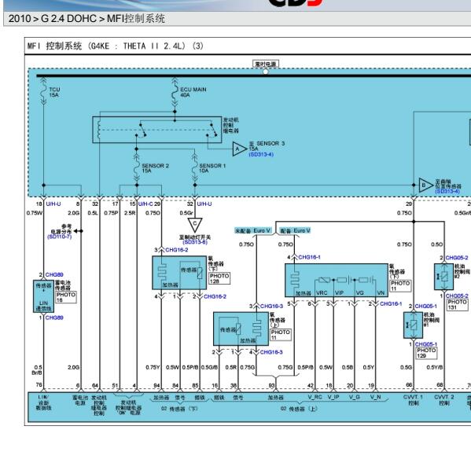Viewport: 471px width, 474px height.
Task: Open connector CHG05-2 link at pin 1
Action: 457,296
